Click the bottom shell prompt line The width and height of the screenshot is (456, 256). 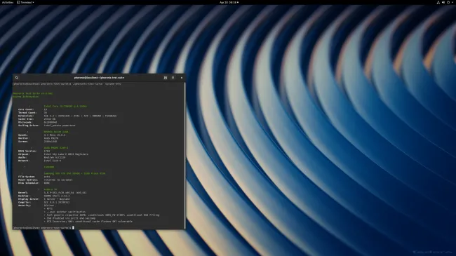pos(43,228)
